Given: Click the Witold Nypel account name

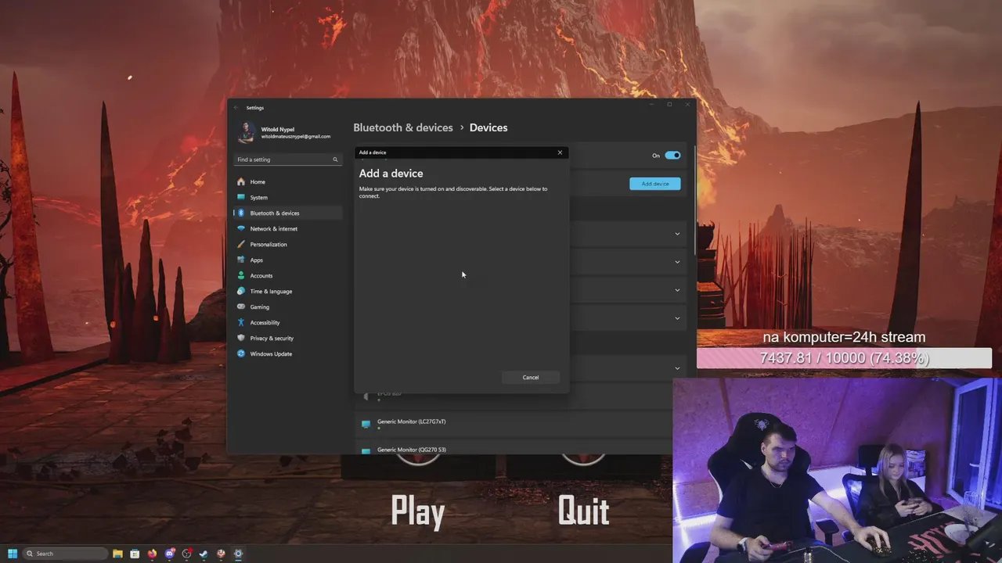Looking at the screenshot, I should pos(278,129).
